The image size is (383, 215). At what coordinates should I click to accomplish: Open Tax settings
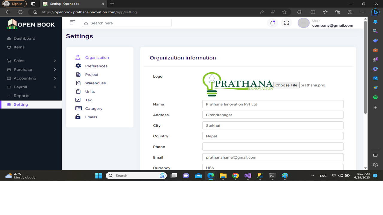point(88,100)
